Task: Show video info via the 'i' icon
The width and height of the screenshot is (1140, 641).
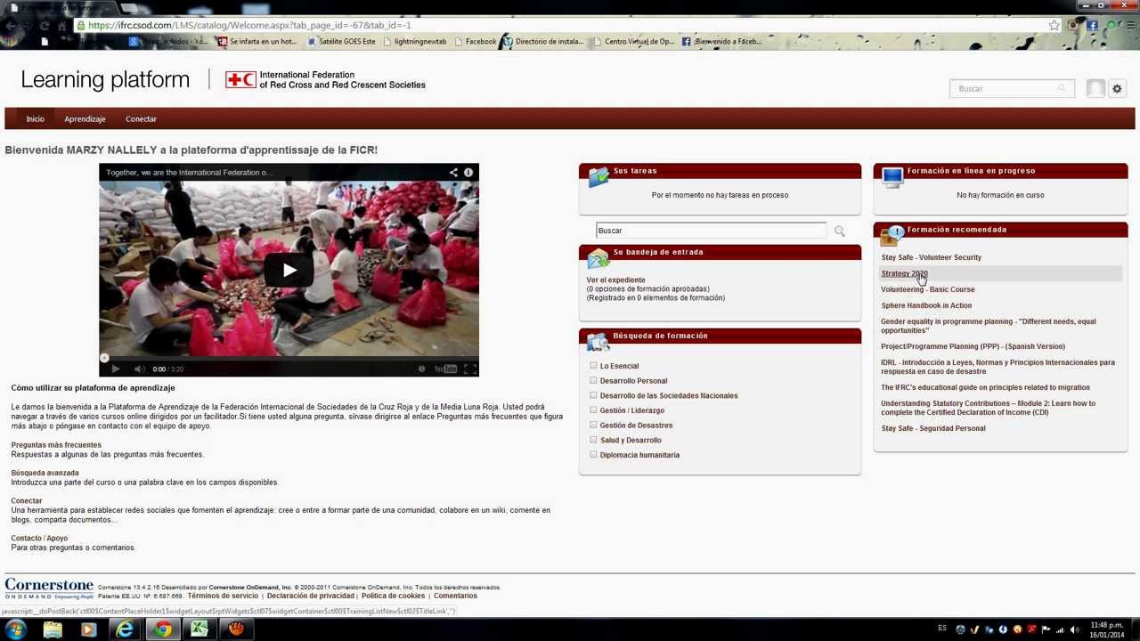Action: pyautogui.click(x=468, y=172)
